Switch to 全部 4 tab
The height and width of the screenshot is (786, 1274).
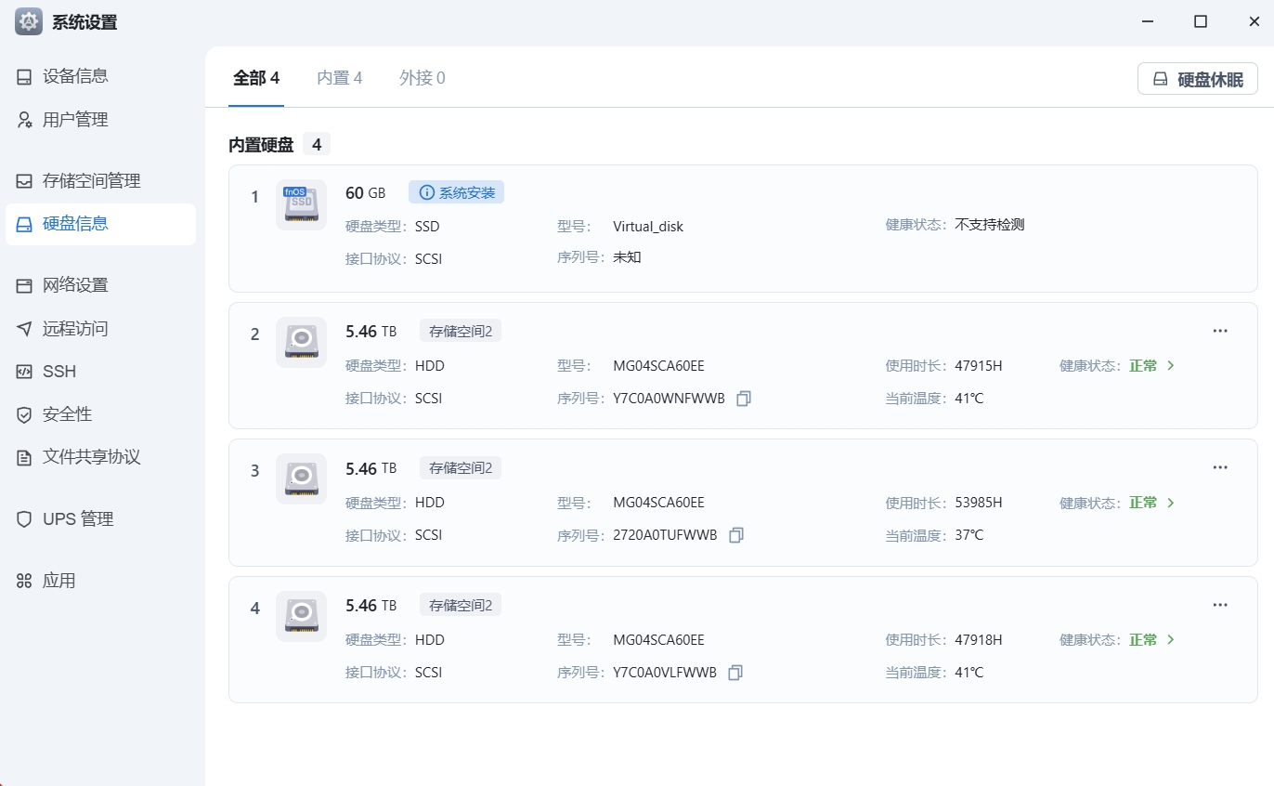256,78
